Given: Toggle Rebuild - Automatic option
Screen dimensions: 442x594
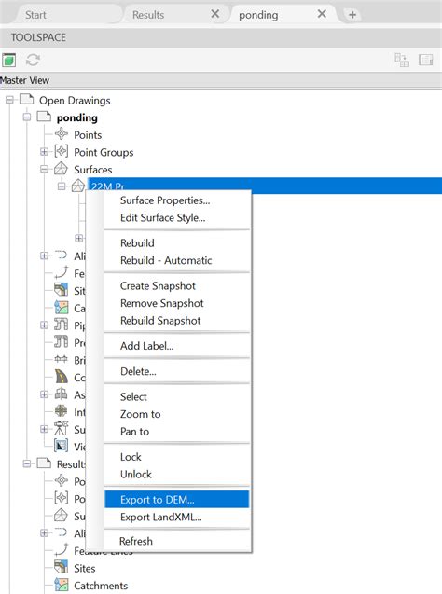Looking at the screenshot, I should tap(177, 260).
